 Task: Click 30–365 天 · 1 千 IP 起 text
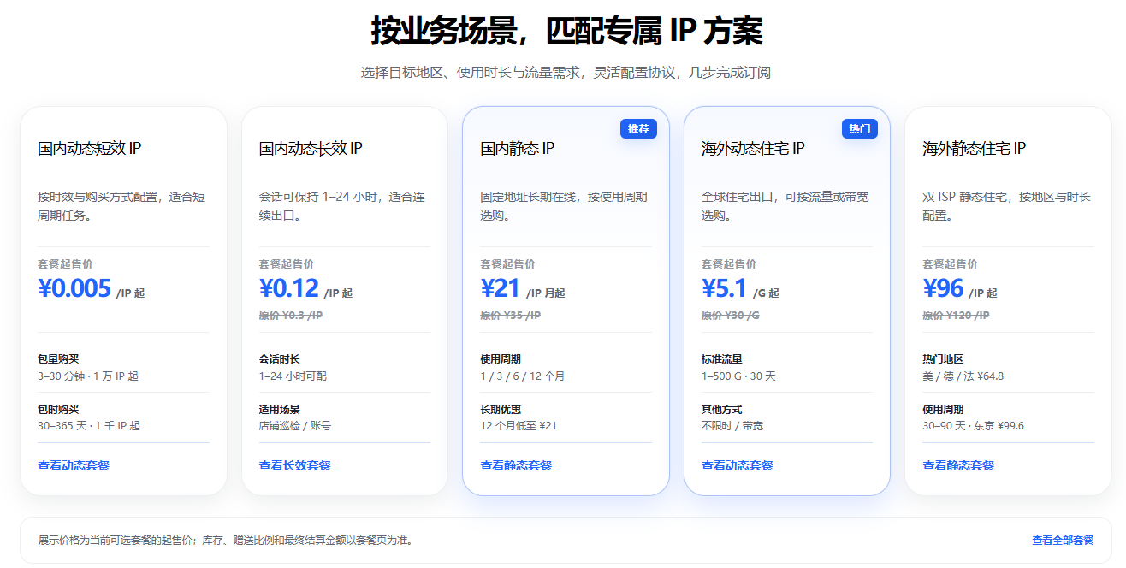[89, 425]
